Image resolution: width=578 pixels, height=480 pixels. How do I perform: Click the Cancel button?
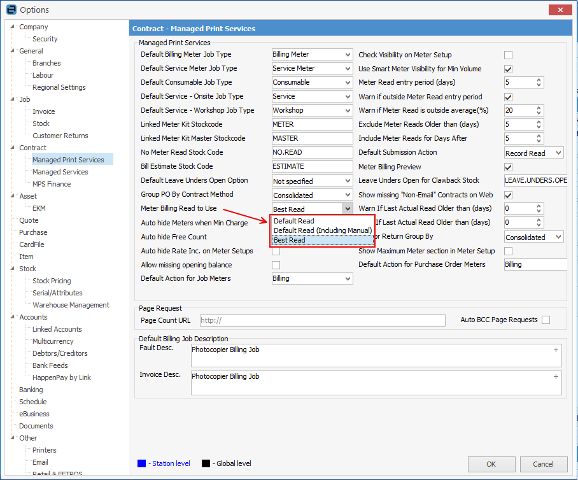tap(544, 464)
